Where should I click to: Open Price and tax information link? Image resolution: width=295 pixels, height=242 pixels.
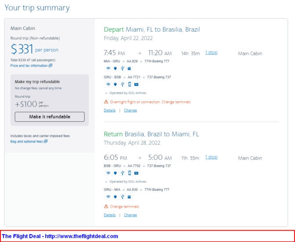[29, 66]
